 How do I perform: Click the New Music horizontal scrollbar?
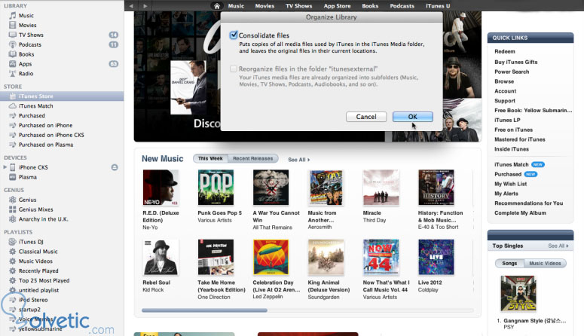tap(204, 310)
